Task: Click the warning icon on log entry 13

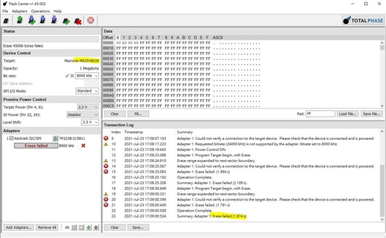Action: coord(106,160)
